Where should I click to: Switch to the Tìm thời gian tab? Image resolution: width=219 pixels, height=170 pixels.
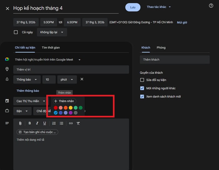click(x=51, y=48)
